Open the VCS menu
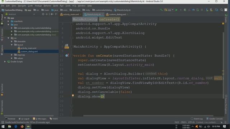230x129 pixels. point(74,6)
